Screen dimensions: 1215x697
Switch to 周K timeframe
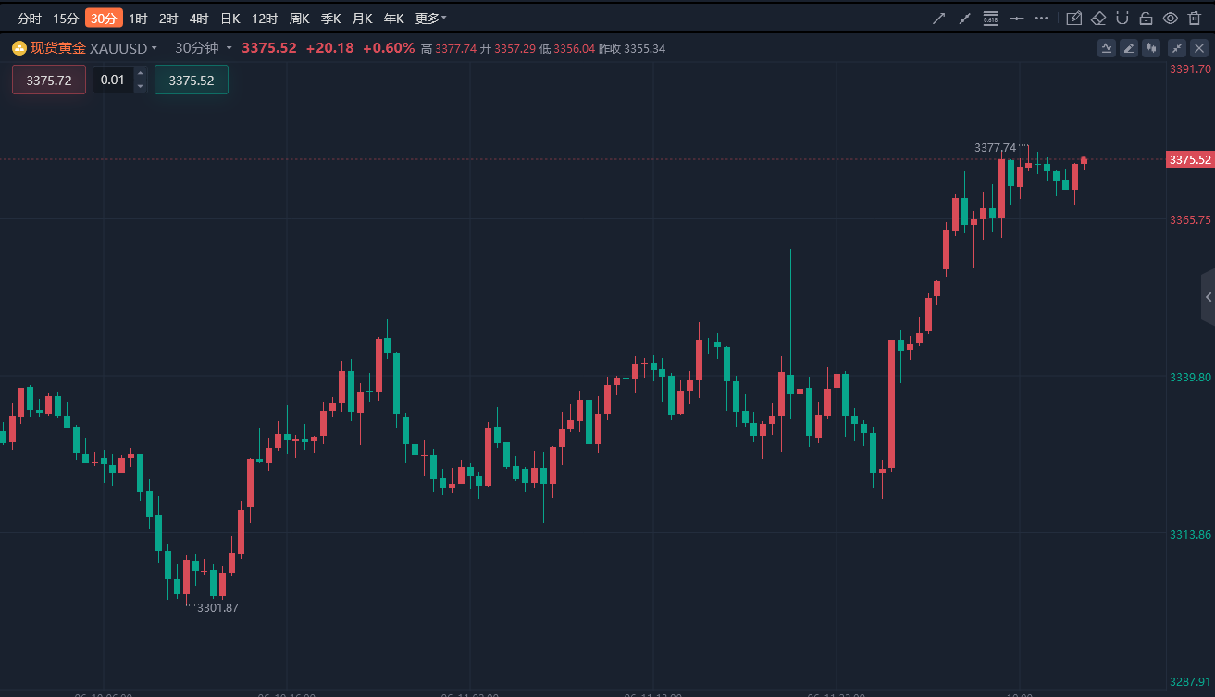click(300, 18)
